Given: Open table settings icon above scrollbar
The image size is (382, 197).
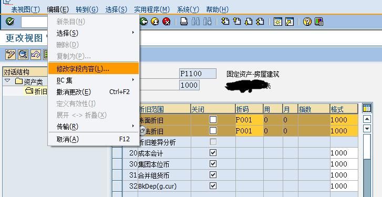Looking at the screenshot, I should [367, 108].
